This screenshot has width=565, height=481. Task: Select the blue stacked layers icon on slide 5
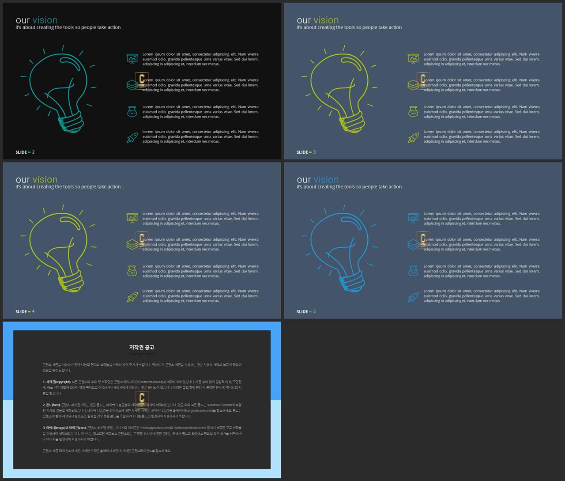[x=413, y=244]
